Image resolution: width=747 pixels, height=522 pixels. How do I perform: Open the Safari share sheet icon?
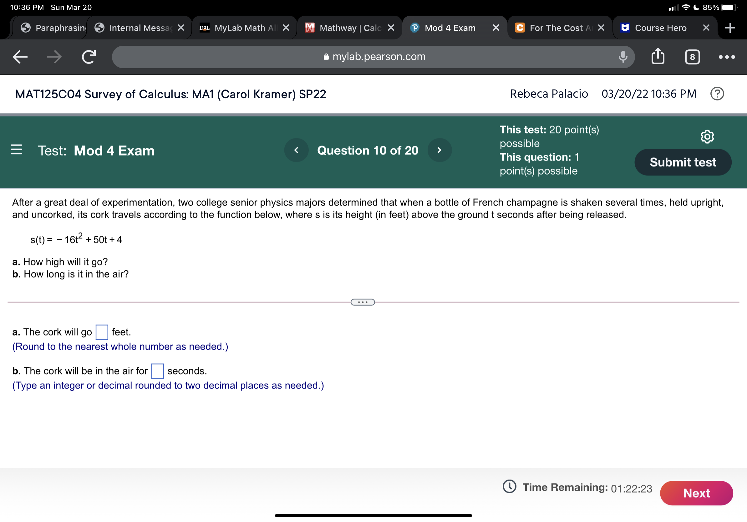pyautogui.click(x=658, y=57)
